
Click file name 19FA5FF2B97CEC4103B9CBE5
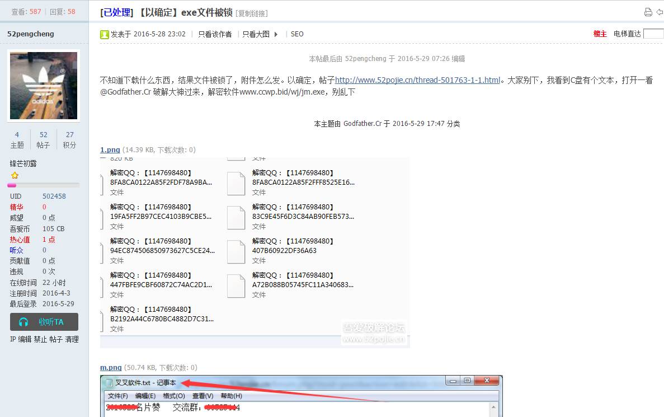coord(161,217)
